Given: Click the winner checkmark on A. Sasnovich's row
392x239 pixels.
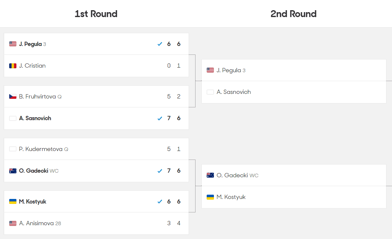Looking at the screenshot, I should 160,118.
